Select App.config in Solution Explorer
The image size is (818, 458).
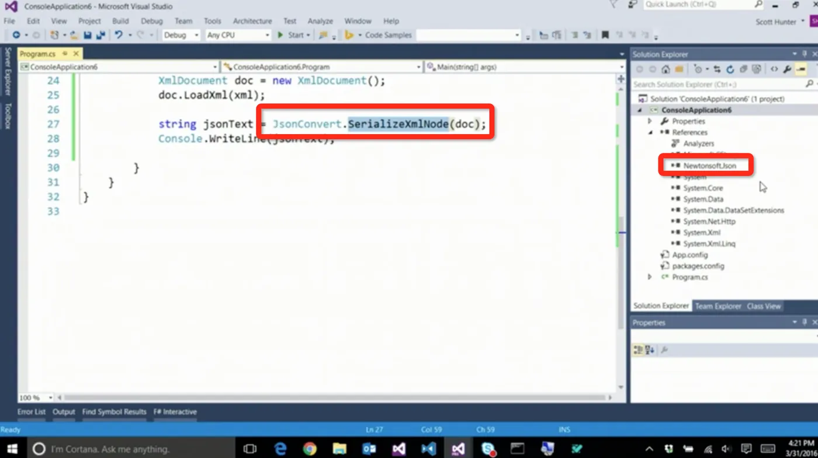click(x=689, y=255)
